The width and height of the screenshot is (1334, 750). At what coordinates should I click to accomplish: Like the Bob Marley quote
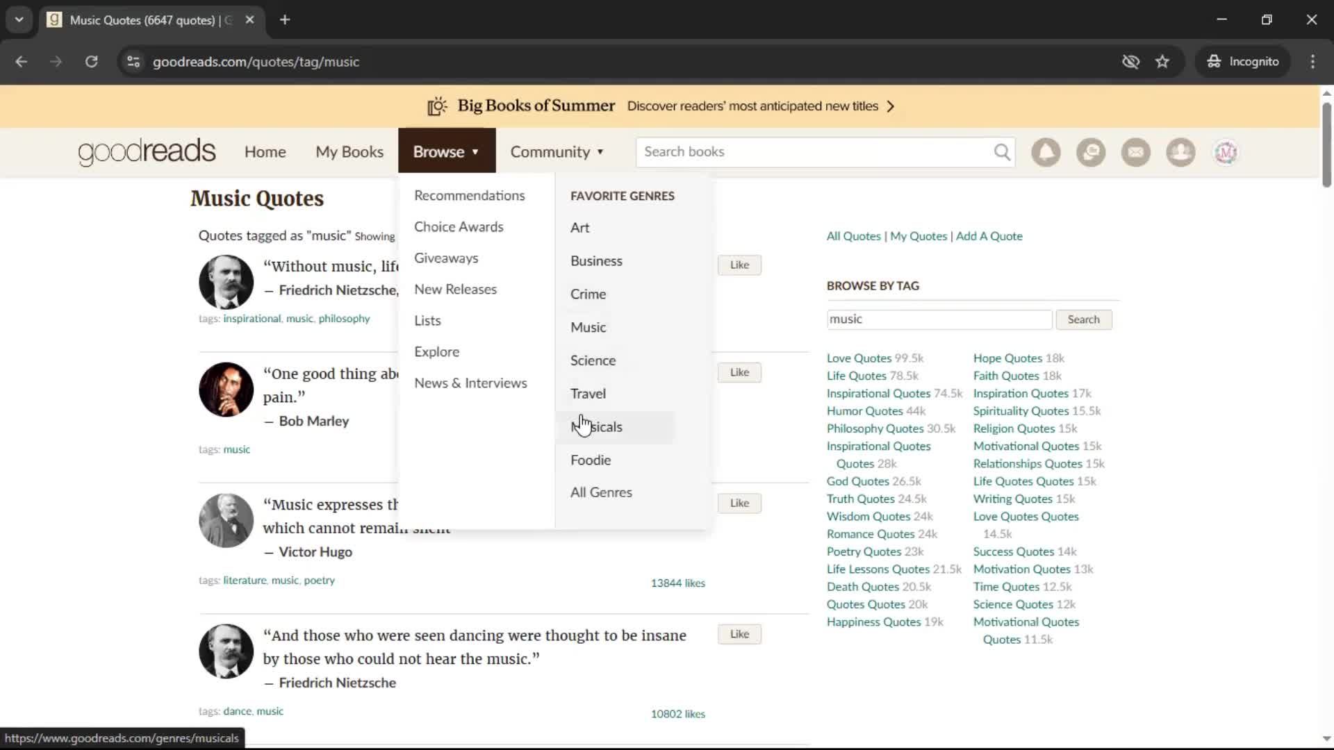[739, 372]
